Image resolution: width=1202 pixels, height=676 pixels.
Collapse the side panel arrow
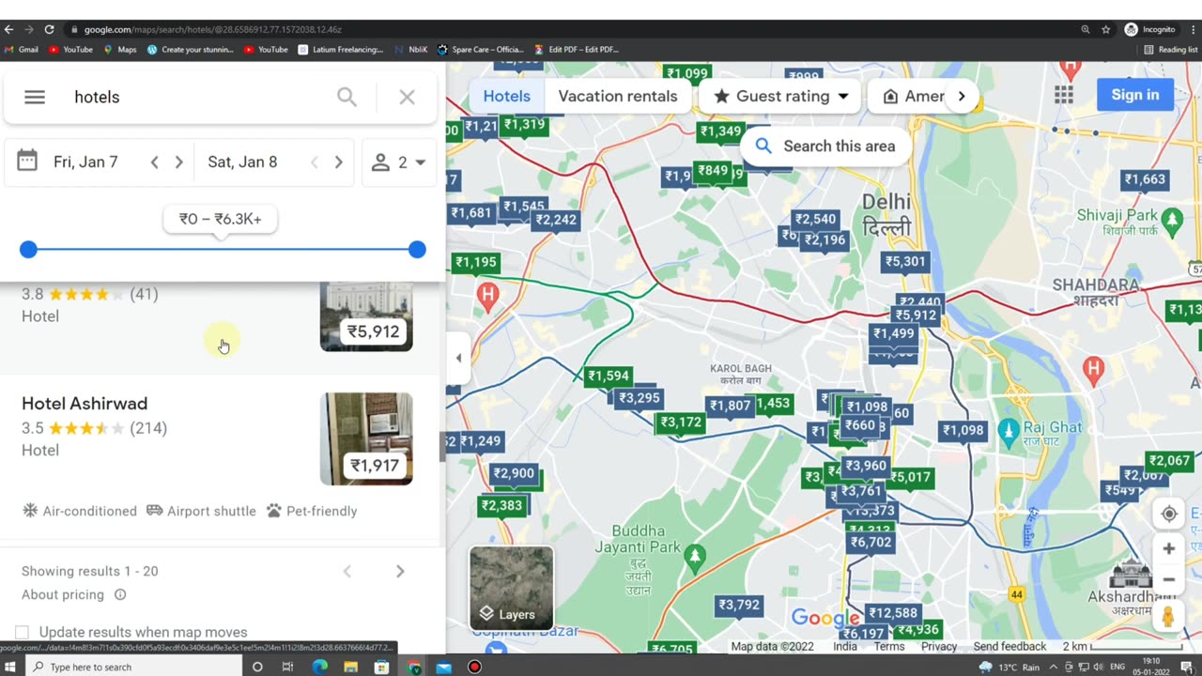[457, 358]
